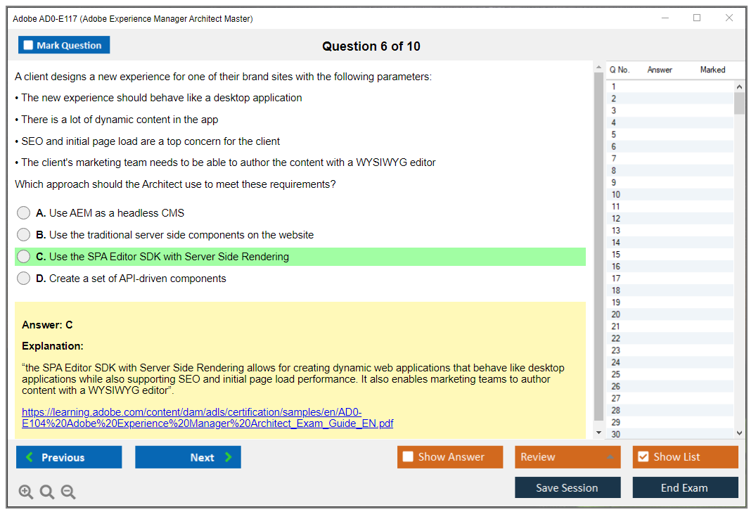This screenshot has width=756, height=517.
Task: Select option A, AEM as headless CMS
Action: tap(24, 213)
